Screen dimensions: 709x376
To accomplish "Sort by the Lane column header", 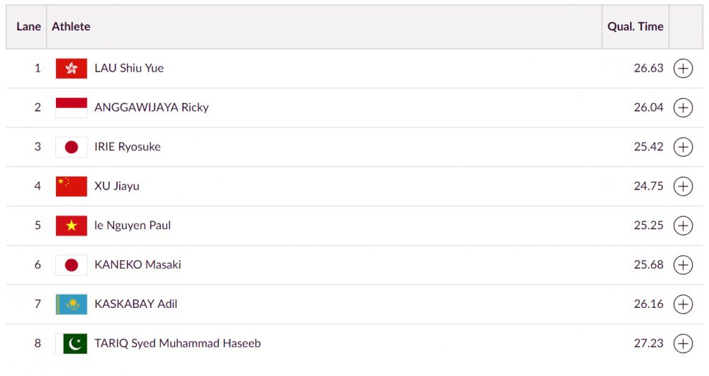I will click(x=28, y=27).
